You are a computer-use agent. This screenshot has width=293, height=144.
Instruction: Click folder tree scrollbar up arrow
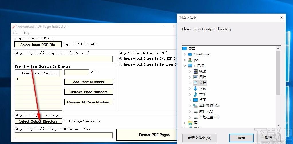(278, 49)
